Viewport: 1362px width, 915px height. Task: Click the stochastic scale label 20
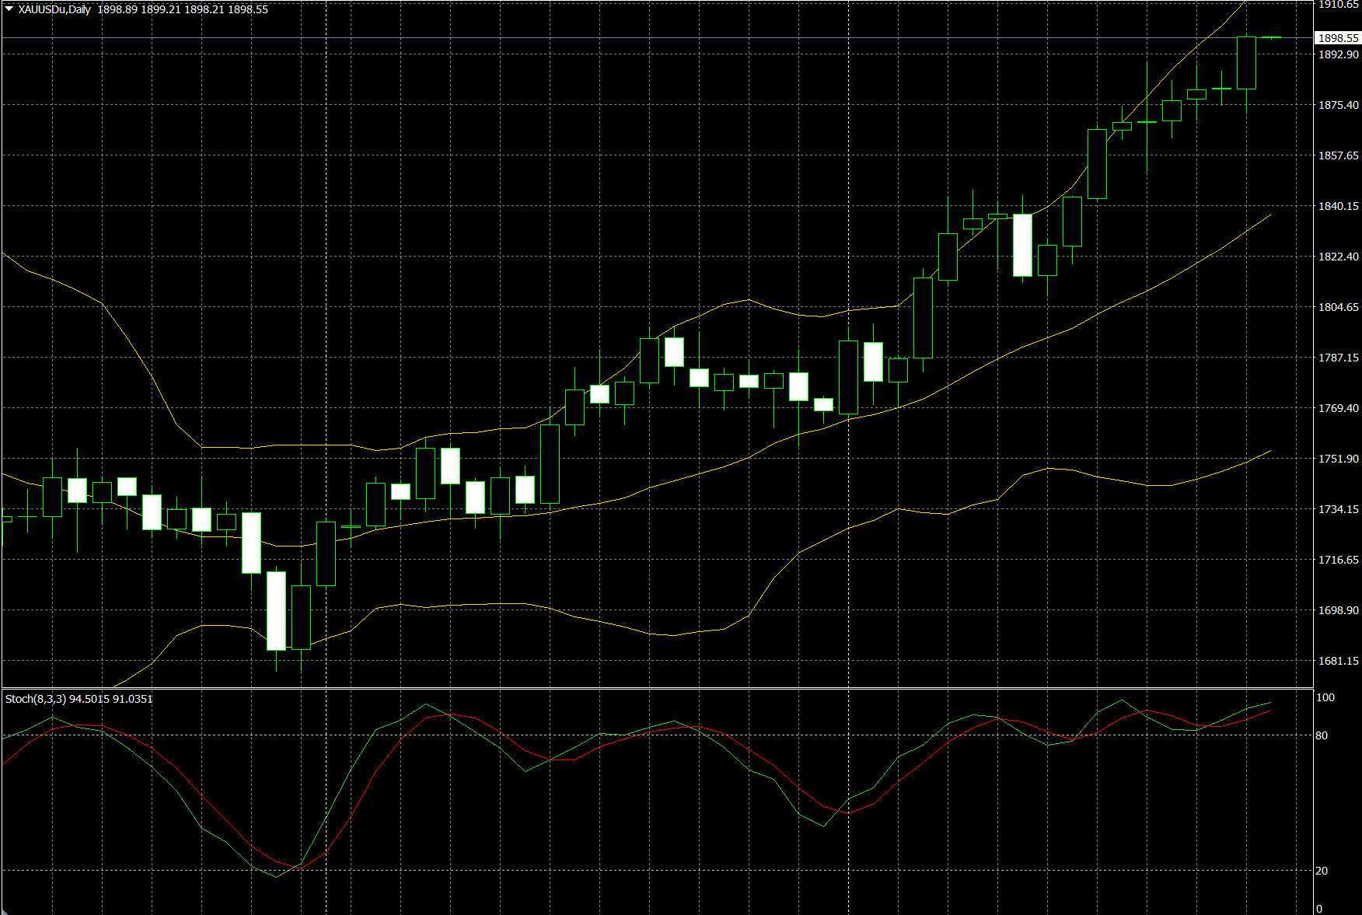(x=1322, y=871)
